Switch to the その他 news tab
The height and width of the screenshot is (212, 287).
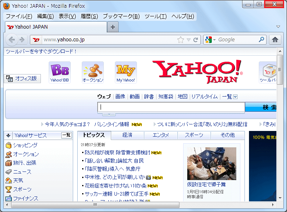pos(227,135)
